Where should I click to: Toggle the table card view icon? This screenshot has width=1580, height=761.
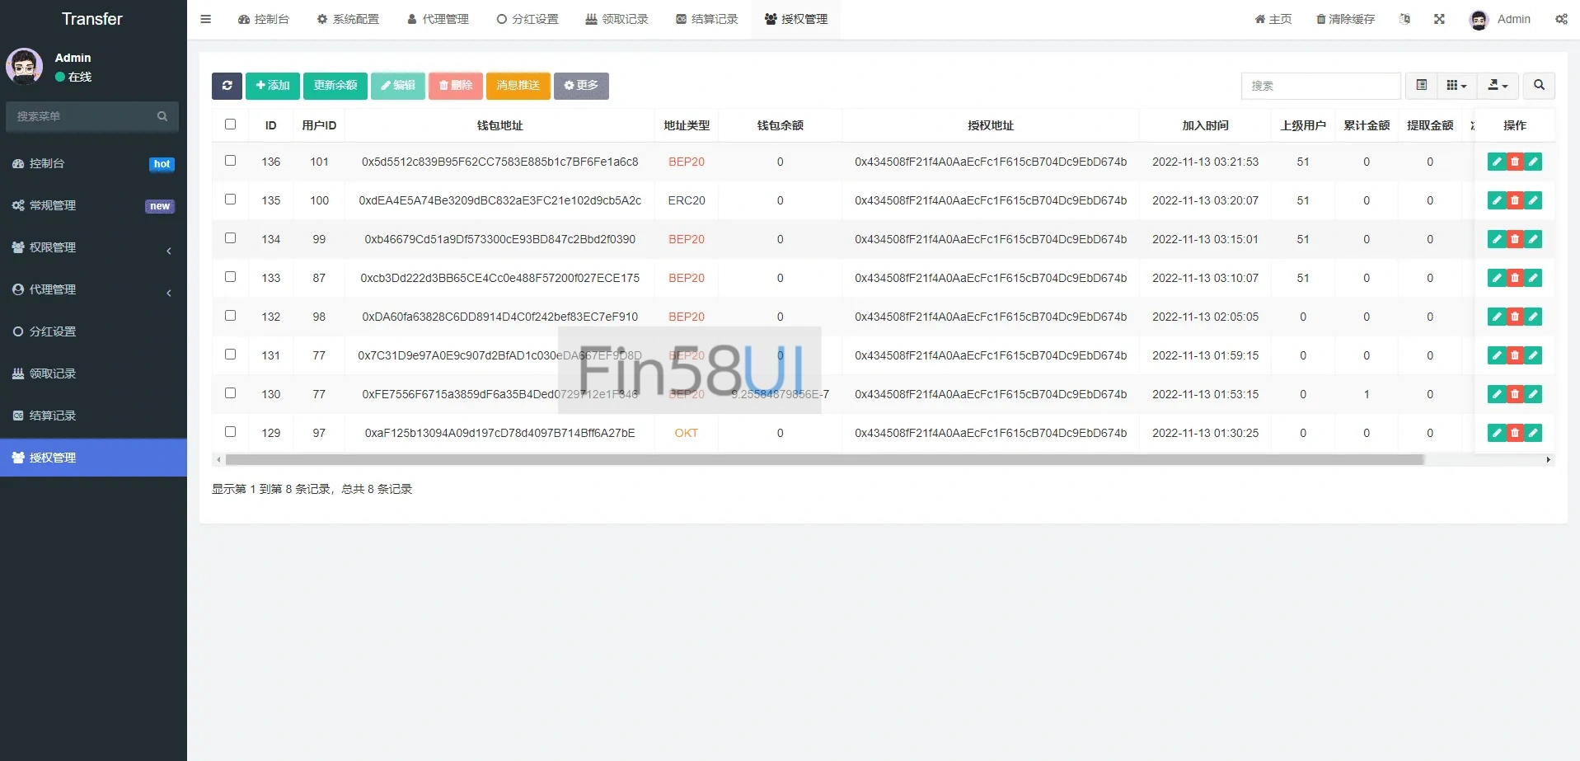[x=1422, y=86]
